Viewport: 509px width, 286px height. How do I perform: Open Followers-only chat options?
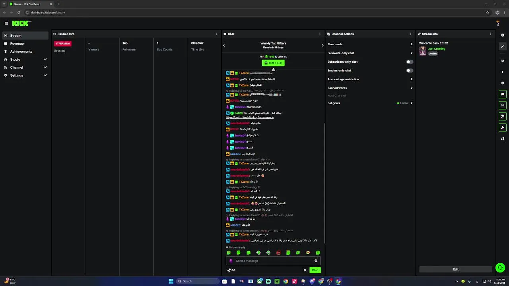[x=370, y=53]
